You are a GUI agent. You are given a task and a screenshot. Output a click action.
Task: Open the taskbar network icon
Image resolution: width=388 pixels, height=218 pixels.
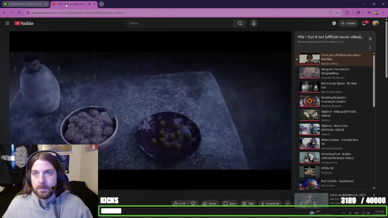pos(363,213)
